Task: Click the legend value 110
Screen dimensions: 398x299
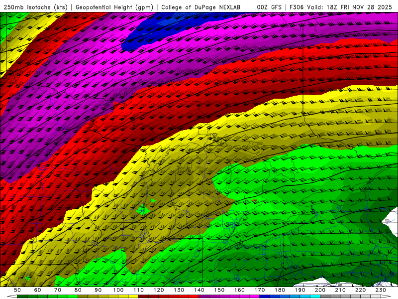Action: (x=139, y=290)
